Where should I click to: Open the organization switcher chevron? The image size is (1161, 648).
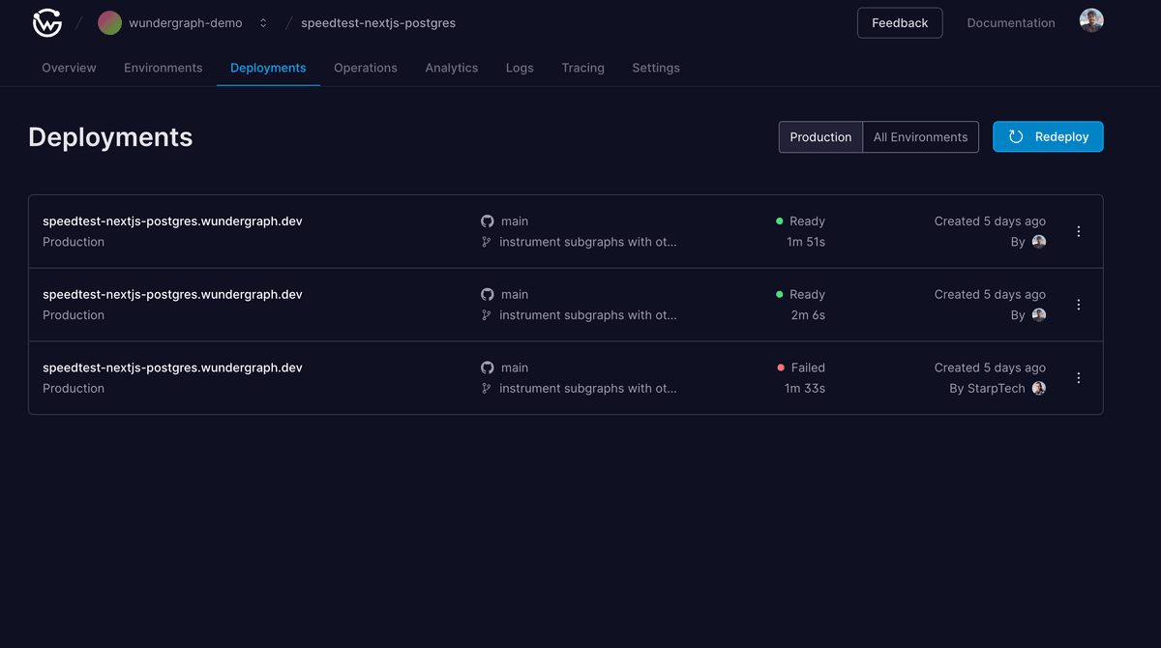point(262,22)
